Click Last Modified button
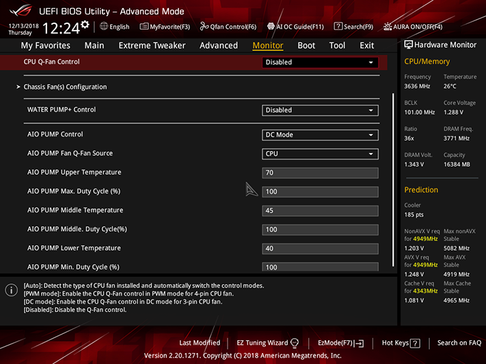The height and width of the screenshot is (364, 486). tap(200, 343)
